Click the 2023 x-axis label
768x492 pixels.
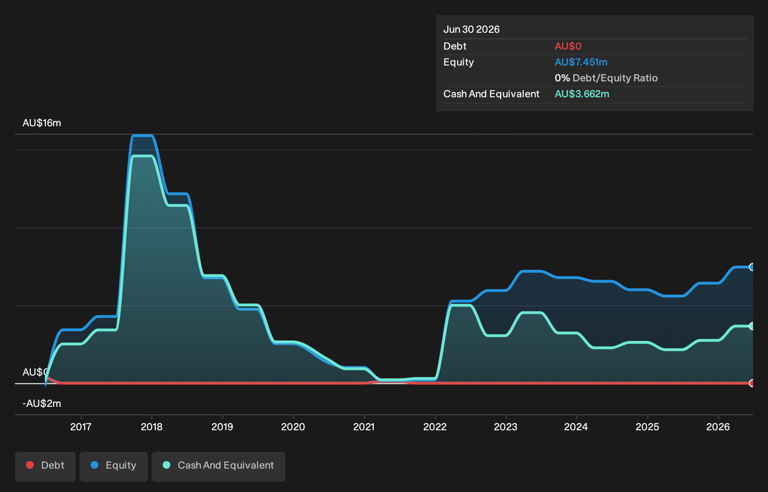[x=506, y=427]
